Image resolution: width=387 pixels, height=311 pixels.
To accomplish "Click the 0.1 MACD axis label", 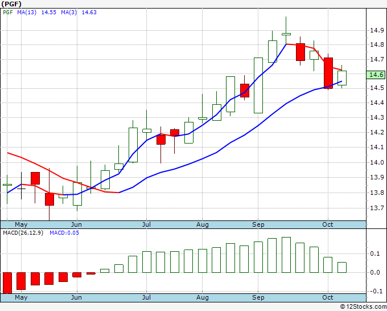I will coord(374,253).
